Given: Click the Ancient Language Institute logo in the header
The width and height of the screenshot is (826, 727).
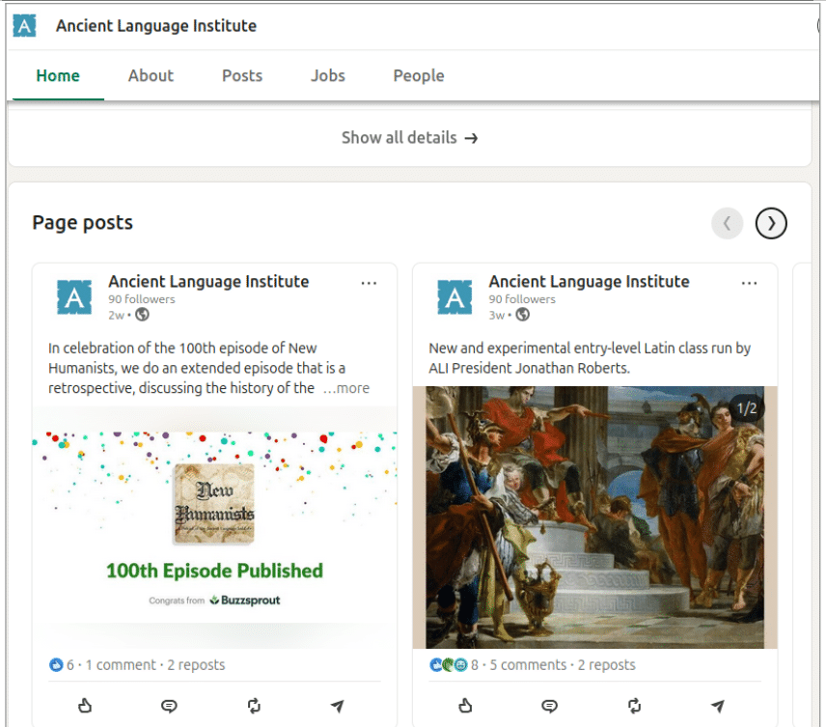Looking at the screenshot, I should coord(23,25).
